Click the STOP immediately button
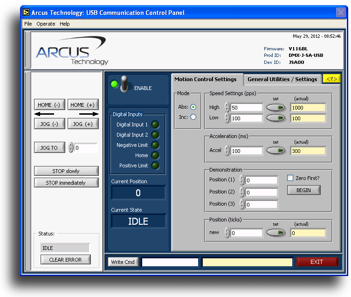The width and height of the screenshot is (351, 297). 66,183
